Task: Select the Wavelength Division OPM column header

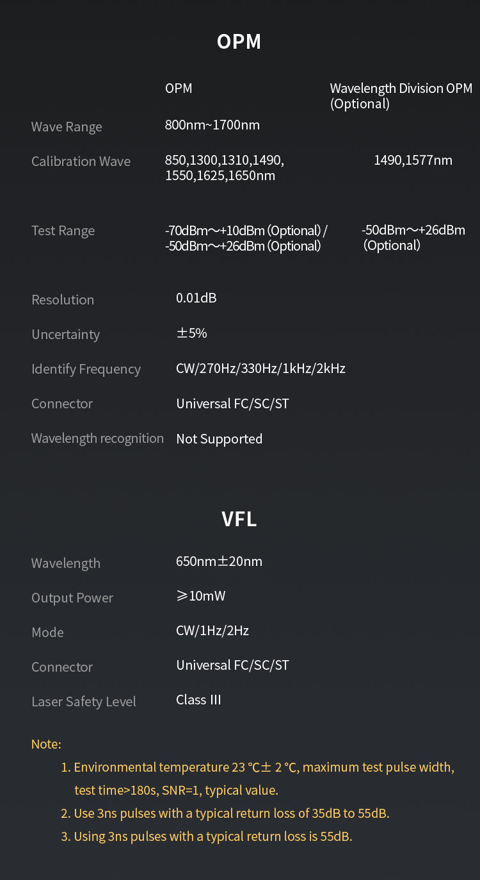Action: (x=401, y=96)
